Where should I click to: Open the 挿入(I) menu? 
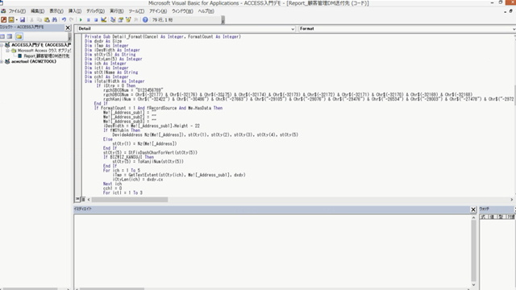[x=75, y=11]
